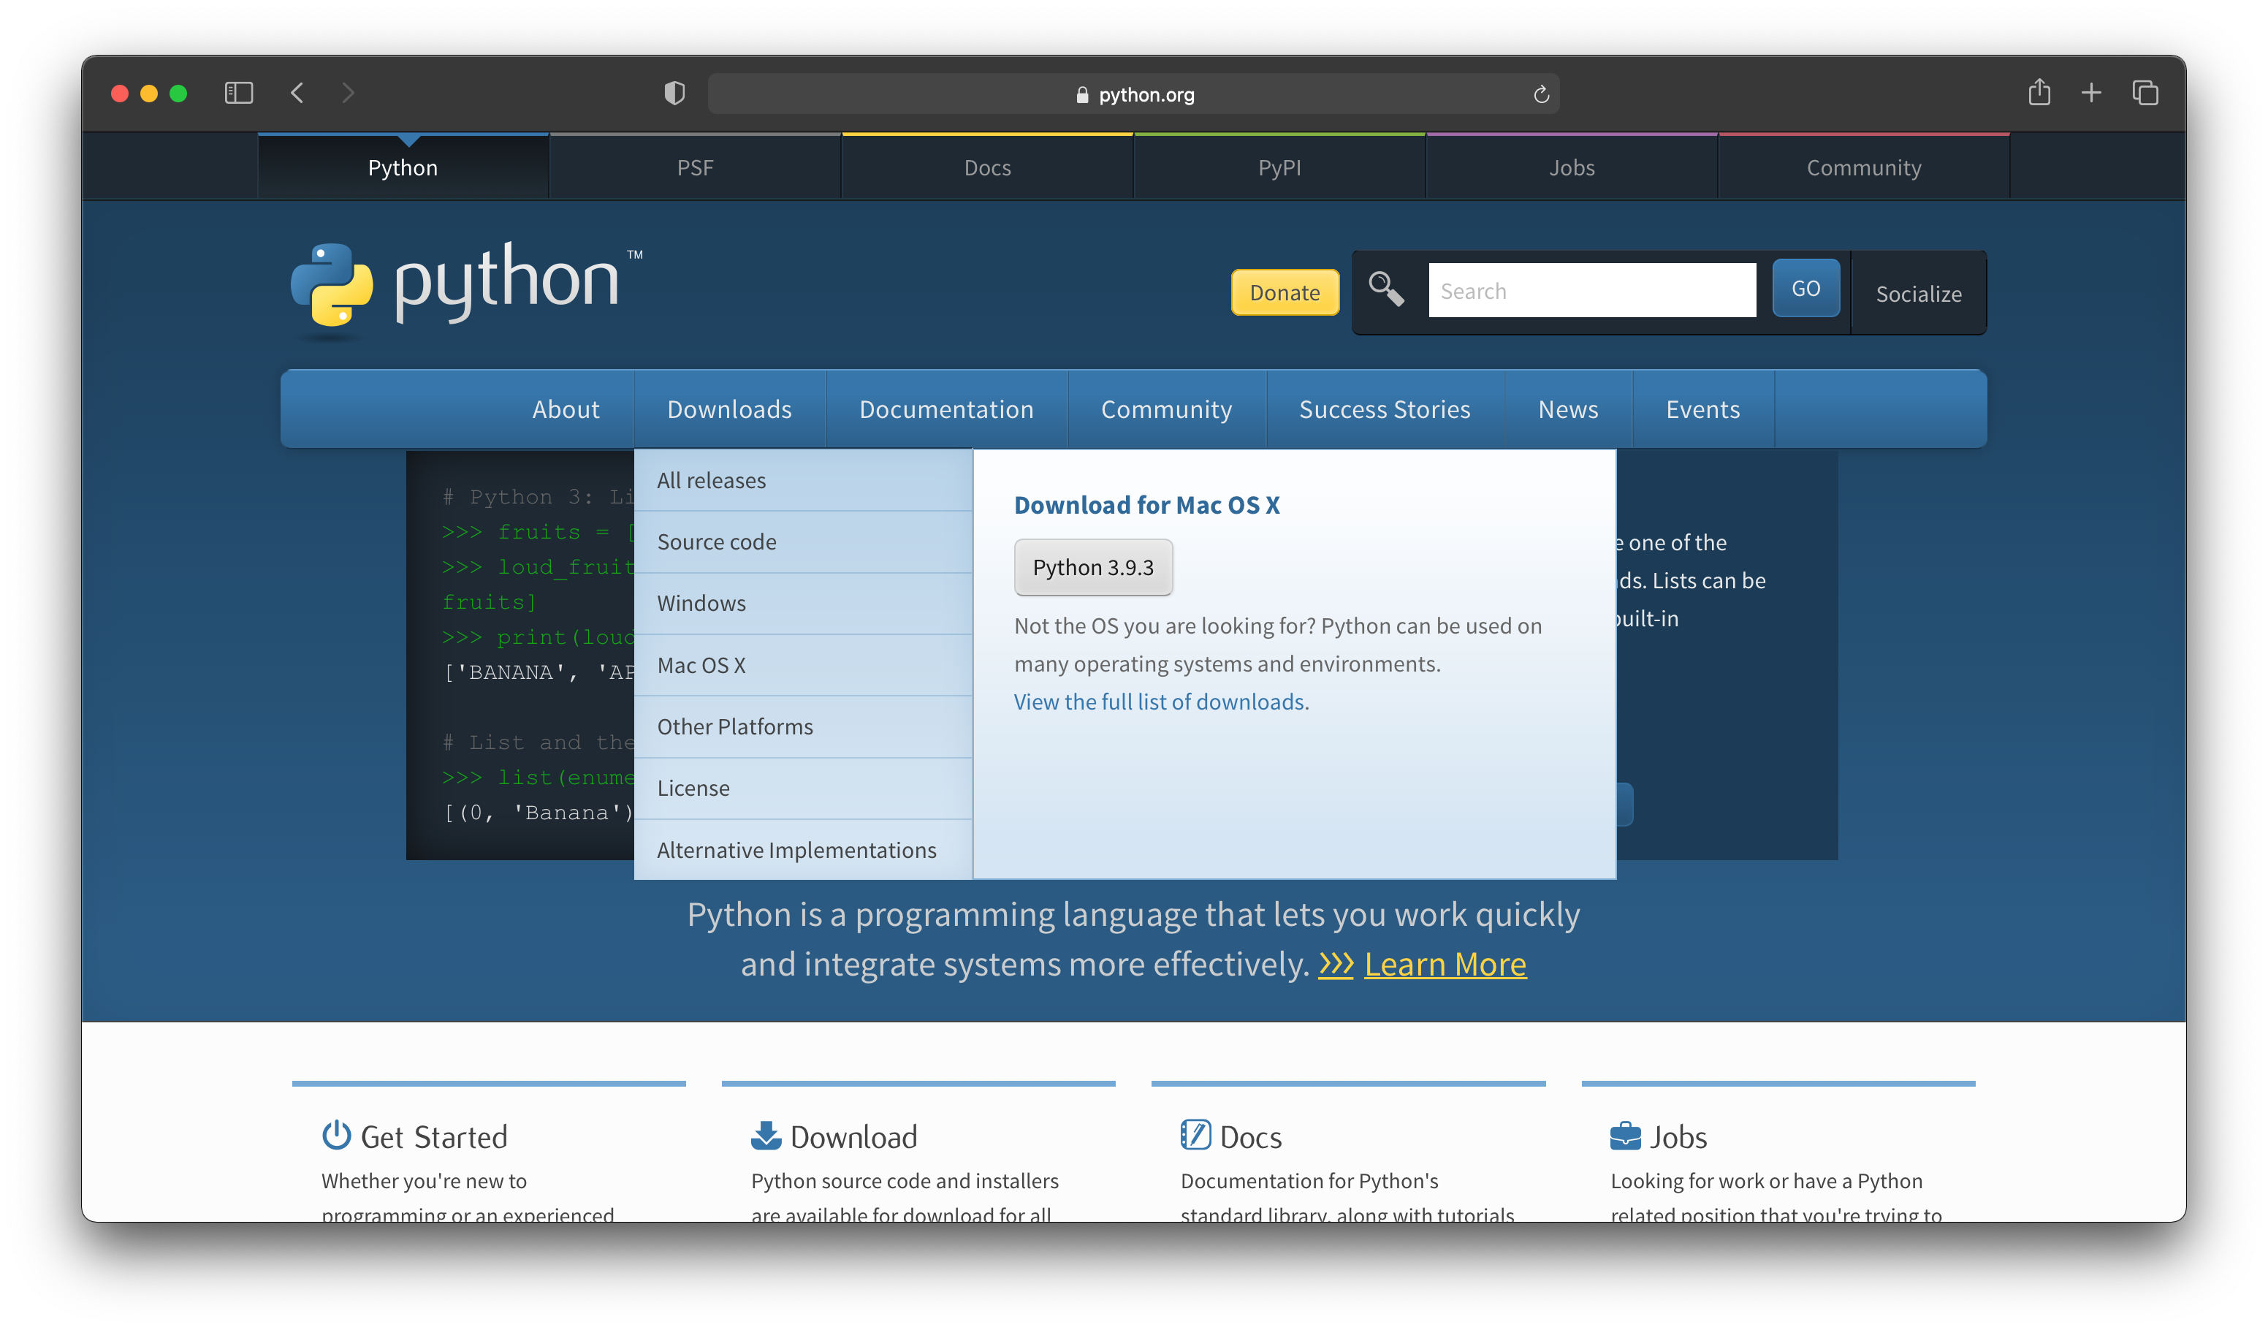Image resolution: width=2268 pixels, height=1330 pixels.
Task: Switch to the Community top tab
Action: tap(1863, 167)
